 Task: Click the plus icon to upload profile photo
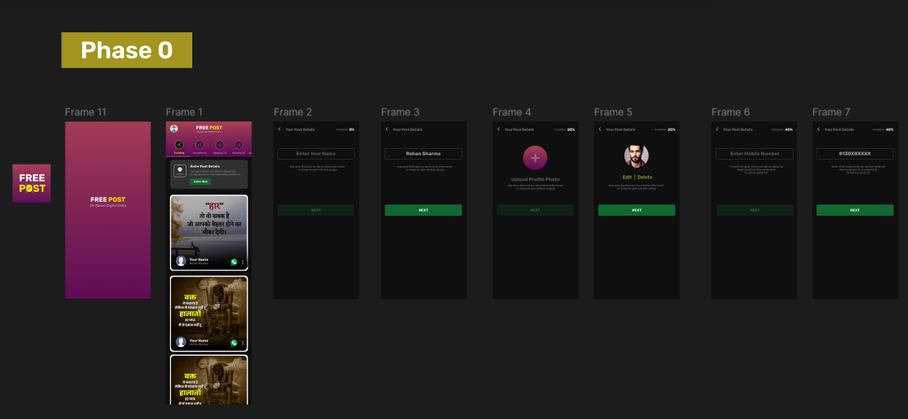click(x=535, y=157)
